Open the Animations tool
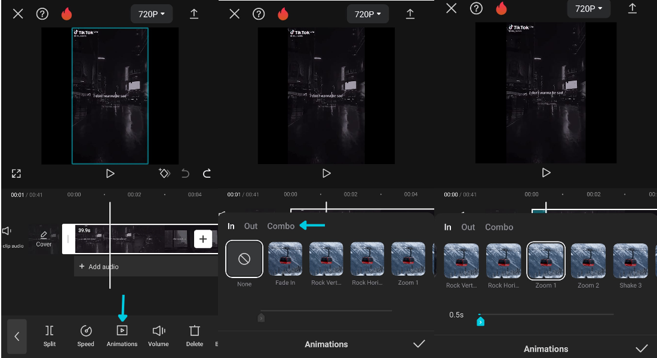Screen dimensions: 657x358 [x=122, y=337]
